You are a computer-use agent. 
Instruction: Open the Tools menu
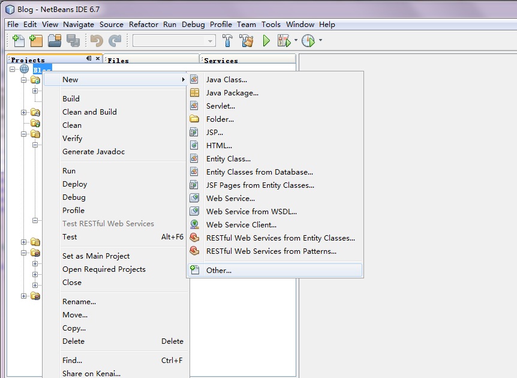click(271, 25)
